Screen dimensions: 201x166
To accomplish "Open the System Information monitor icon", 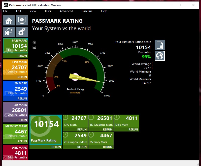I will (22, 20).
